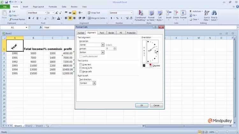Select the Center align icon in ribbon
The image size is (239, 134).
click(x=70, y=18)
